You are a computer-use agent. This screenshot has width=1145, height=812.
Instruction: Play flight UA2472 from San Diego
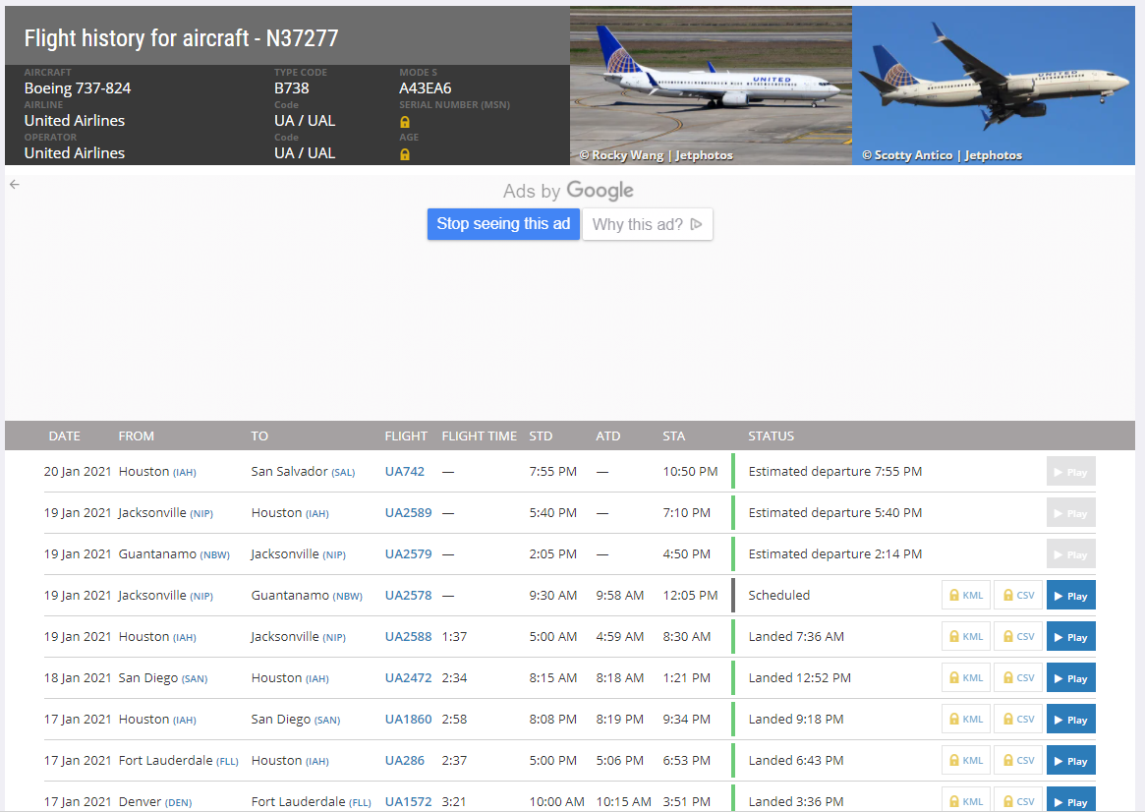click(1070, 677)
